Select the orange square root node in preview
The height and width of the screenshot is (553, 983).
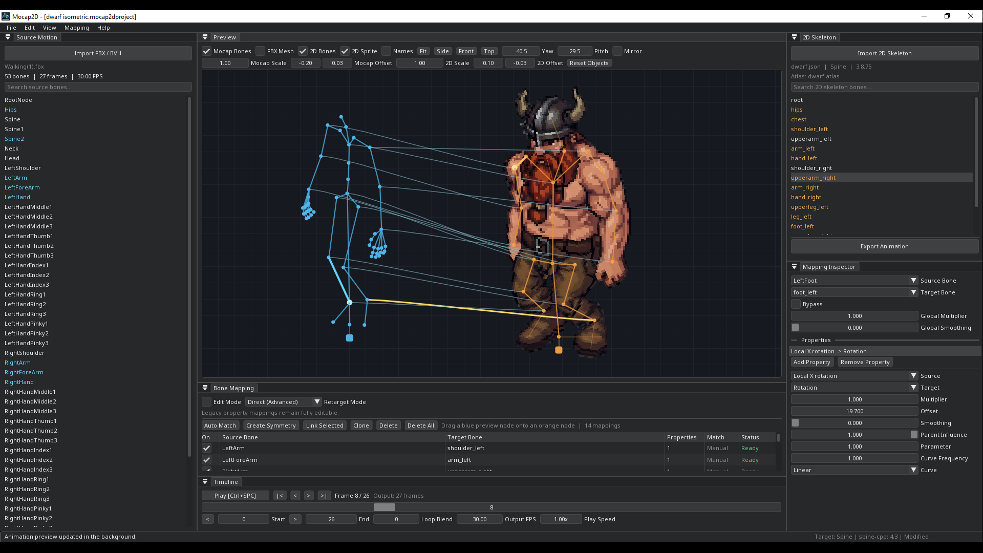point(559,350)
